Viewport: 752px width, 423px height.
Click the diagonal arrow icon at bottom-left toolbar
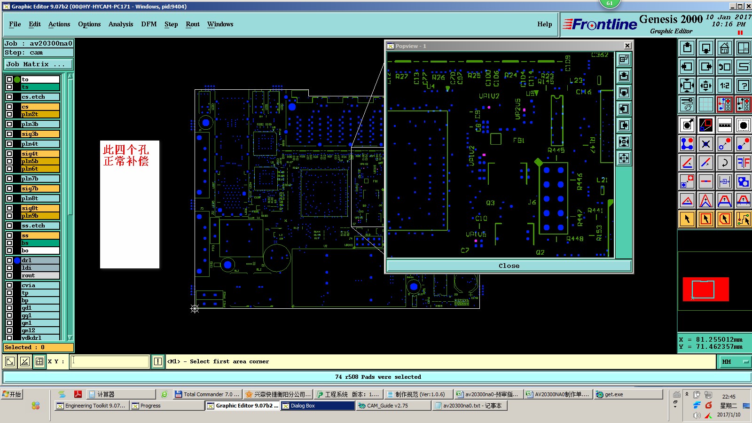tap(9, 361)
